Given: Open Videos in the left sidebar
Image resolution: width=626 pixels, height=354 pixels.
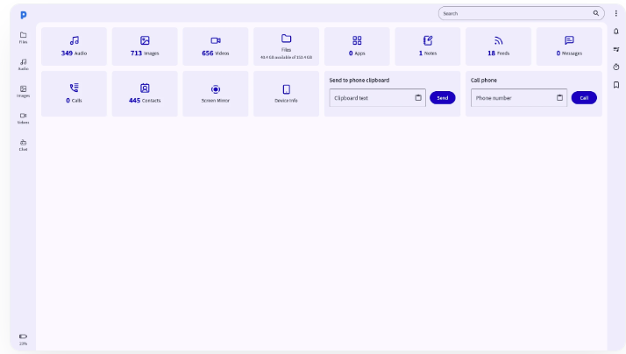Looking at the screenshot, I should click(x=23, y=118).
